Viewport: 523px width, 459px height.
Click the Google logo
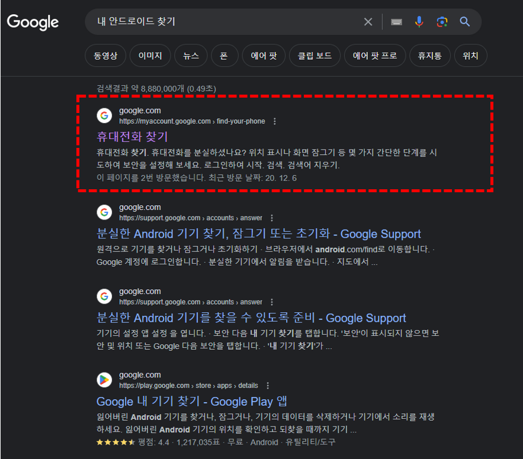point(33,22)
